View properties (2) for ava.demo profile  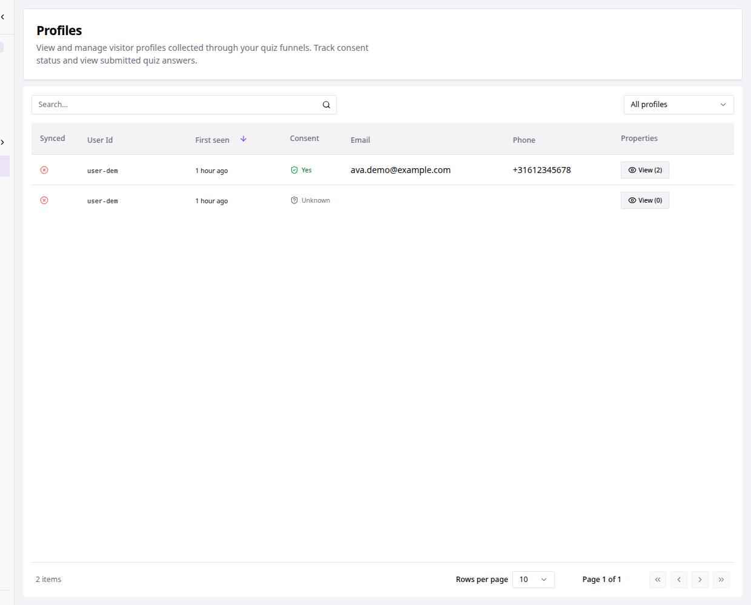[644, 170]
